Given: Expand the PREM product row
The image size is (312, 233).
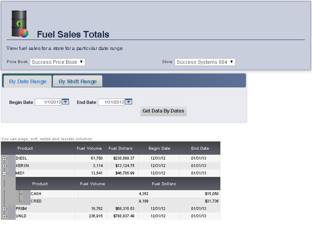Looking at the screenshot, I should (x=5, y=209).
